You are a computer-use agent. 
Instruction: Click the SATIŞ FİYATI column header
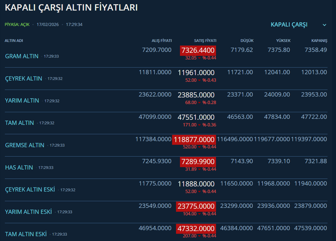coord(205,40)
